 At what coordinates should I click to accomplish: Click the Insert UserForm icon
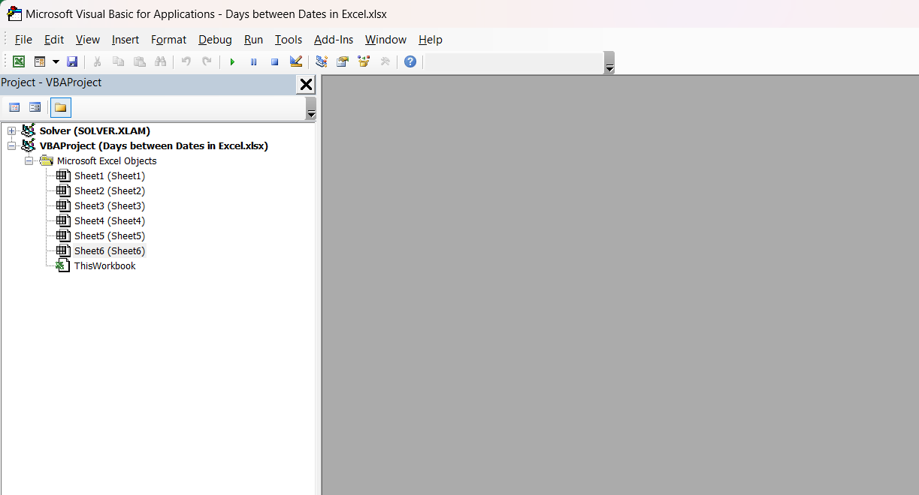tap(40, 61)
